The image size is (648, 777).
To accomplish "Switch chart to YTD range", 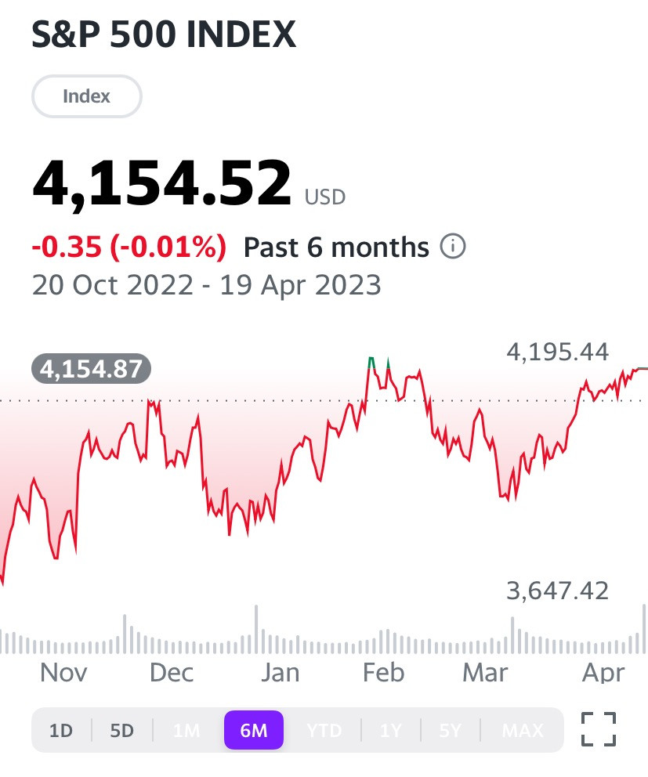I will [x=324, y=731].
